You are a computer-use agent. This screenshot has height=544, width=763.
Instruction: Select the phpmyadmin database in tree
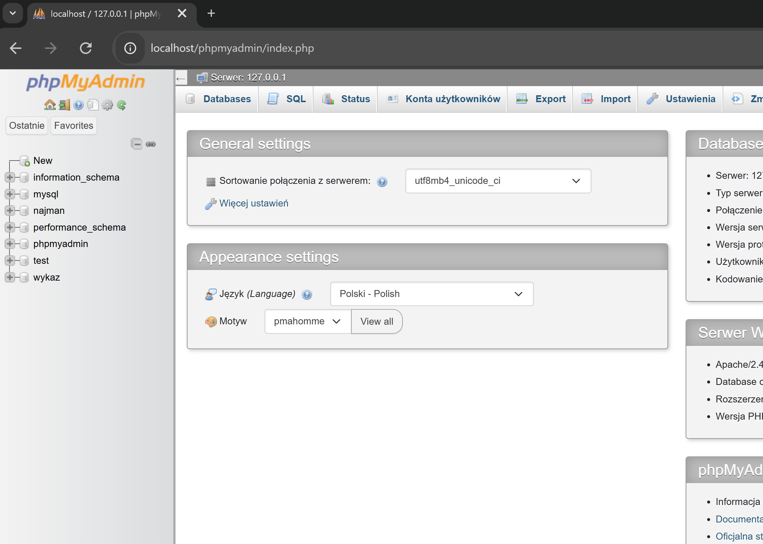(x=61, y=244)
